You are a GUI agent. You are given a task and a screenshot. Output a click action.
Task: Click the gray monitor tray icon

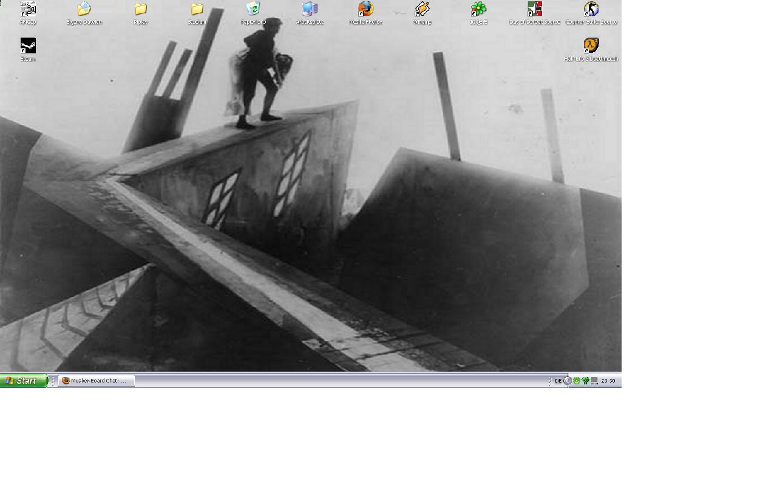click(595, 381)
